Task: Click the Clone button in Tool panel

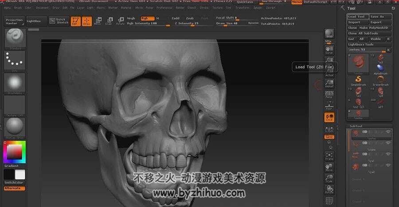Action: click(x=353, y=28)
